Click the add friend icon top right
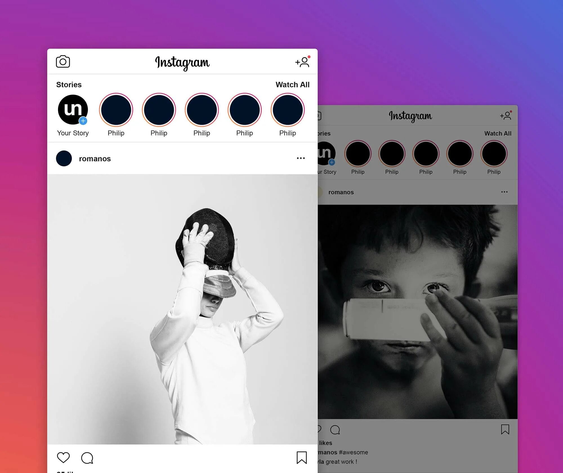The height and width of the screenshot is (473, 563). pyautogui.click(x=302, y=61)
